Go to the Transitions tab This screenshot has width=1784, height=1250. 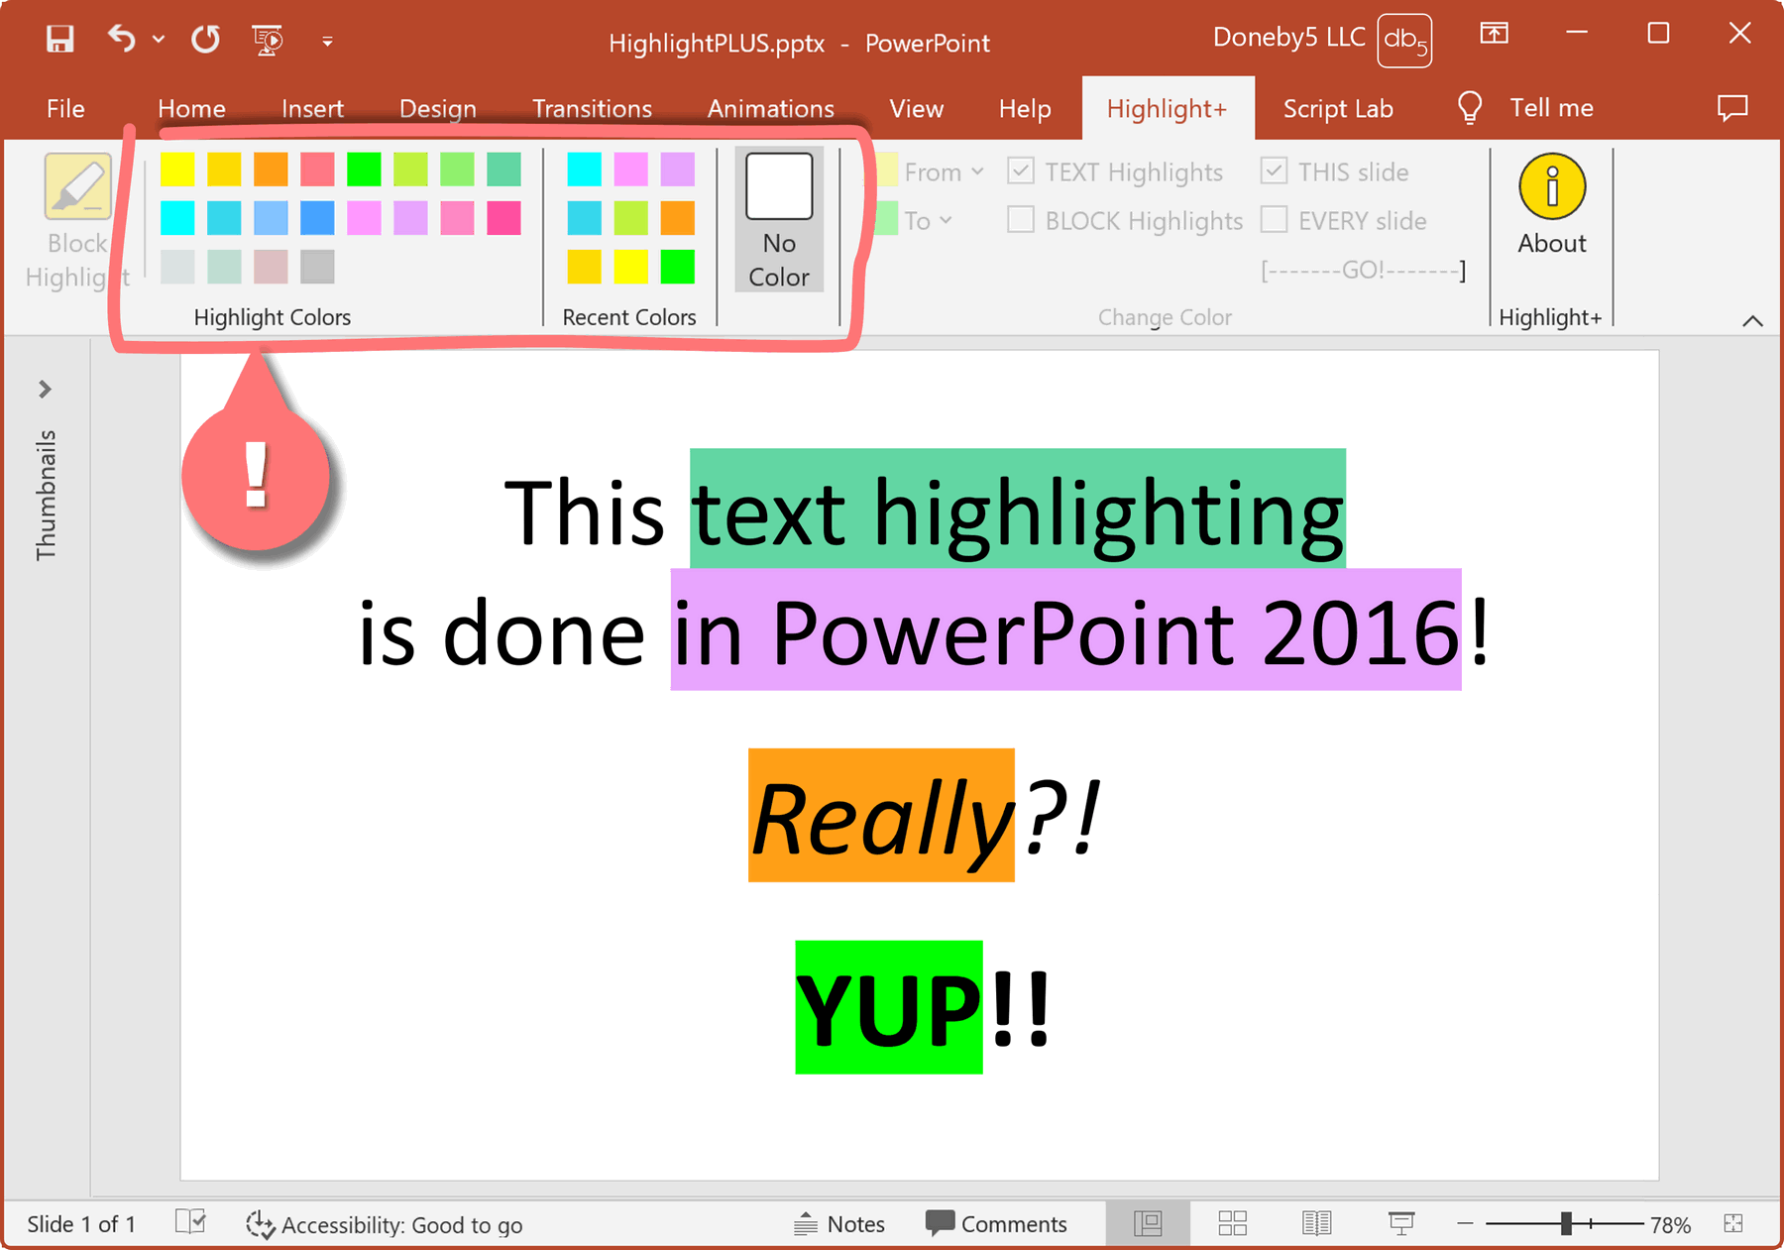[x=592, y=108]
